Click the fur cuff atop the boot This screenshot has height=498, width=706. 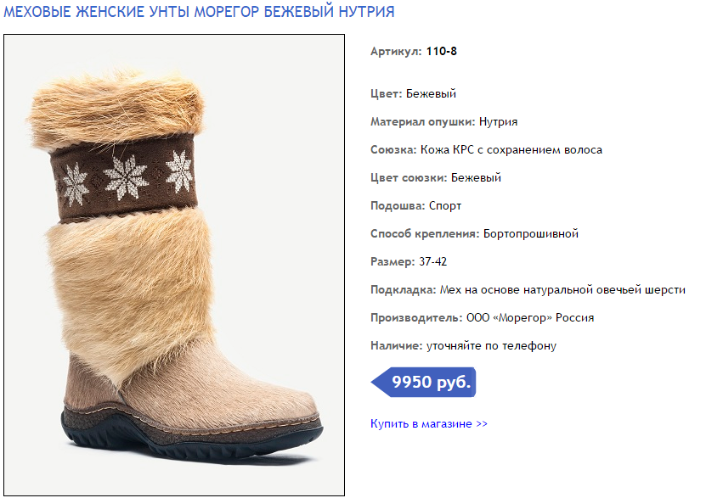(116, 110)
